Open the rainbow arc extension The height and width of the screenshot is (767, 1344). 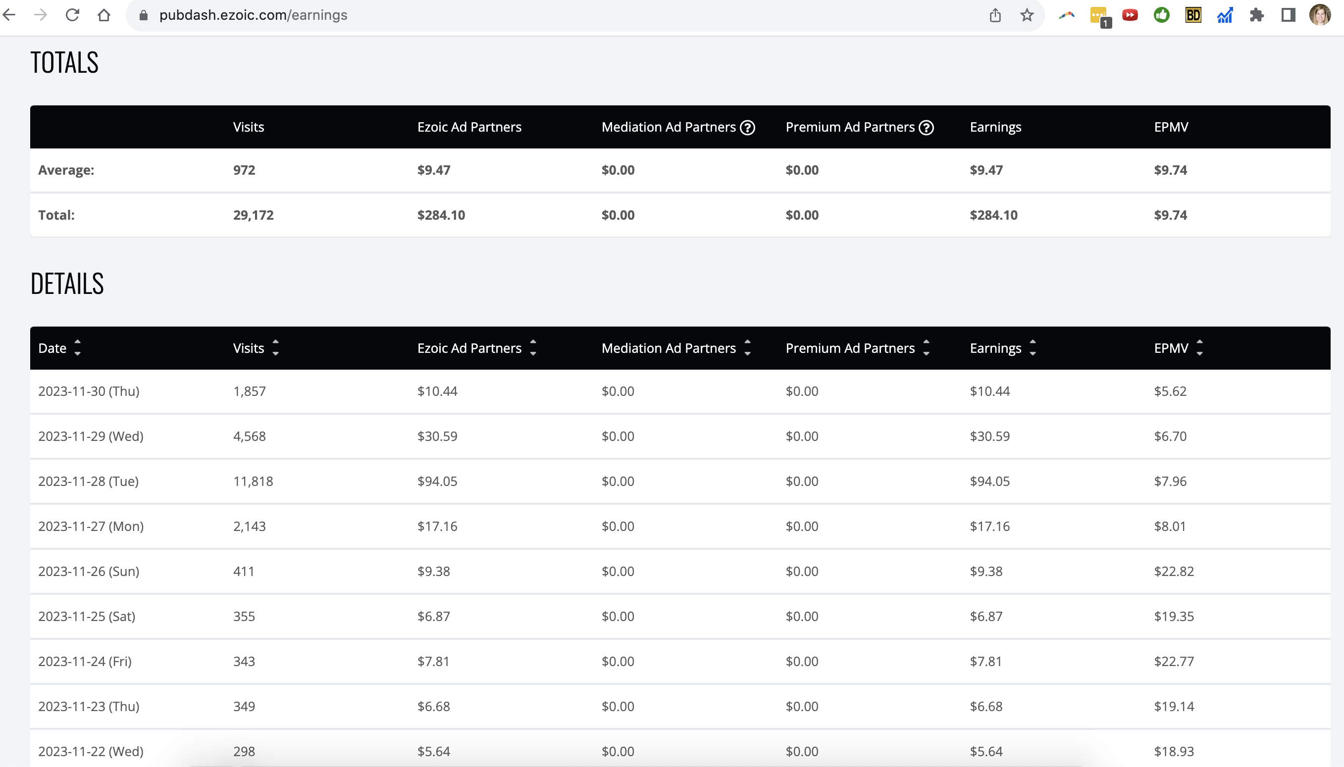[1066, 15]
